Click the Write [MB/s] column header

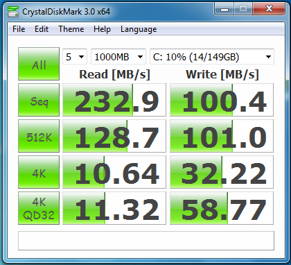[222, 75]
